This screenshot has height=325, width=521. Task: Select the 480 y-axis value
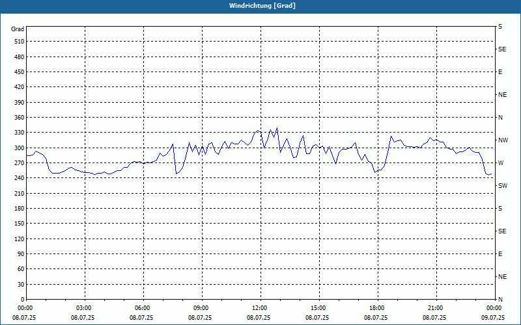[20, 57]
